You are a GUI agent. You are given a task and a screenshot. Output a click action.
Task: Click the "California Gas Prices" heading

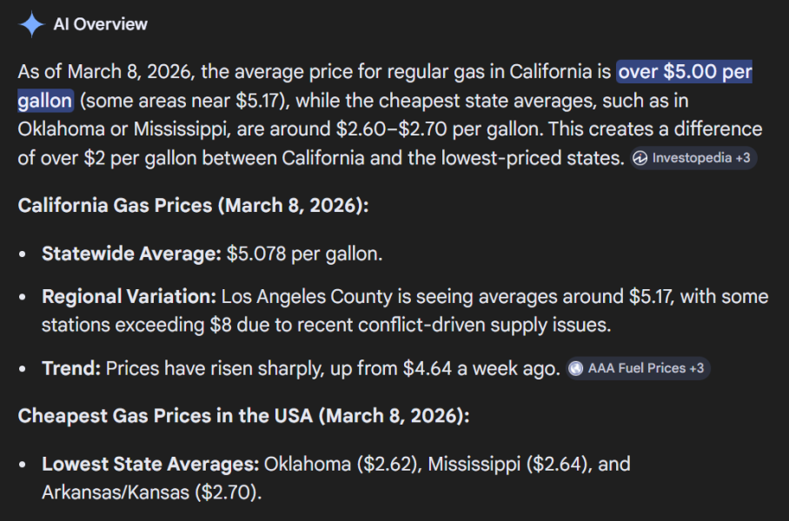coord(193,207)
